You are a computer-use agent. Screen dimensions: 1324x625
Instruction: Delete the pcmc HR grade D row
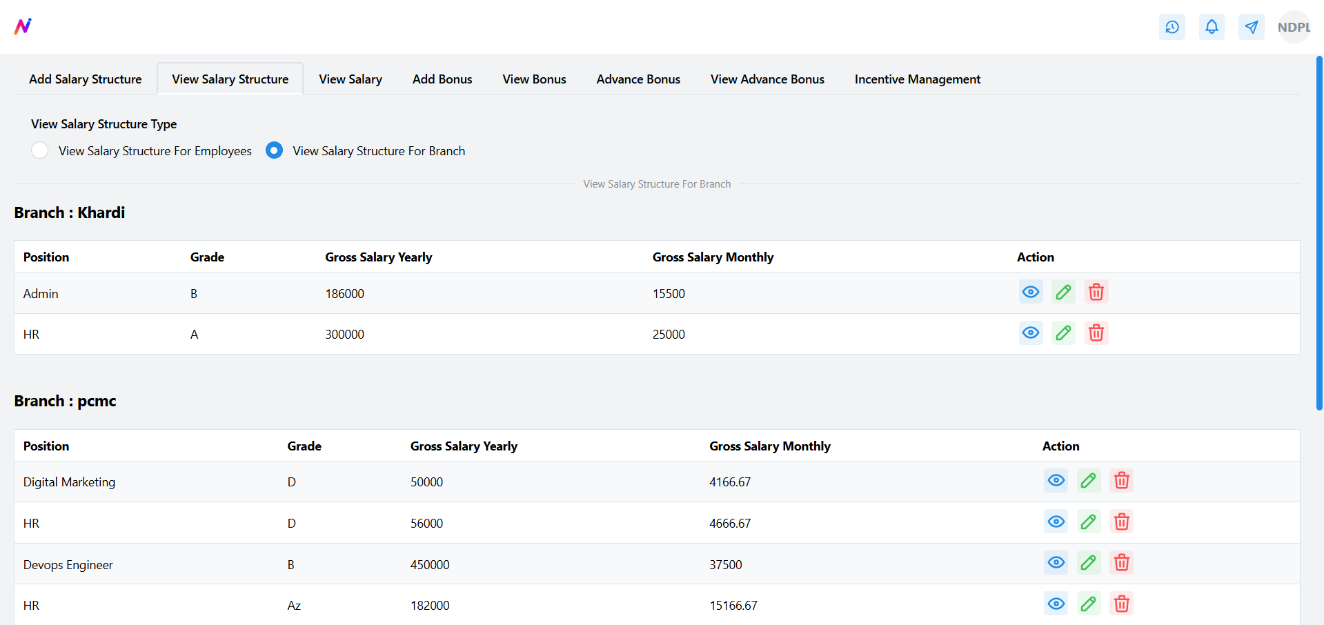pos(1121,522)
